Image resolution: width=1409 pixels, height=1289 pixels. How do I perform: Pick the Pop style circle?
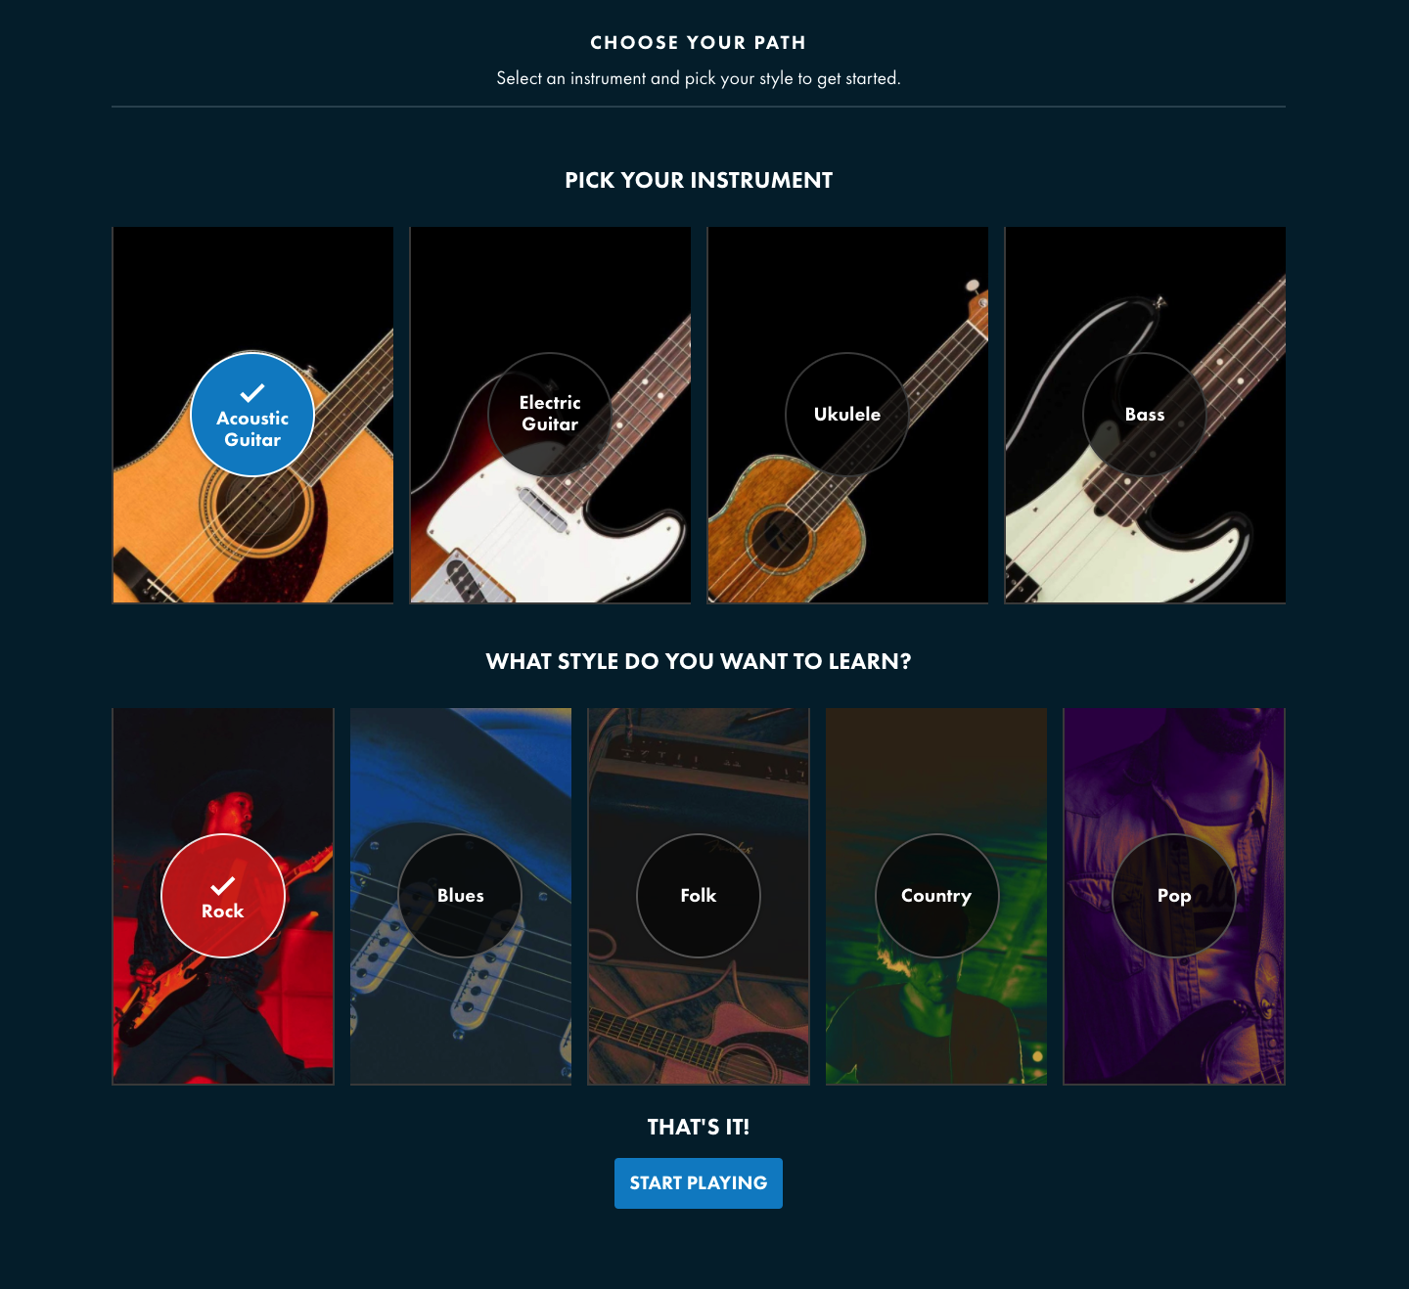(1174, 896)
